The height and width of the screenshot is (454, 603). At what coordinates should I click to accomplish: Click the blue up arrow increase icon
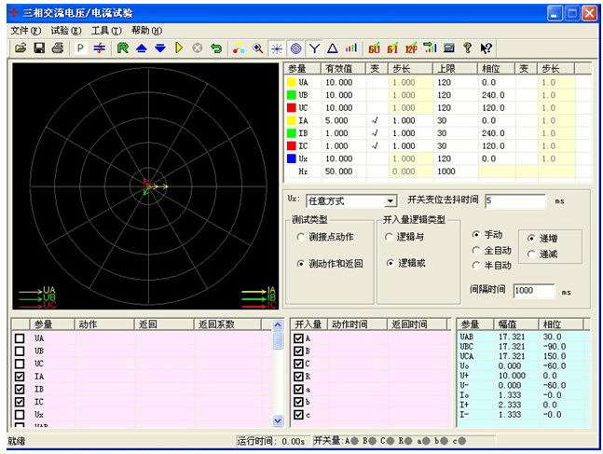141,48
